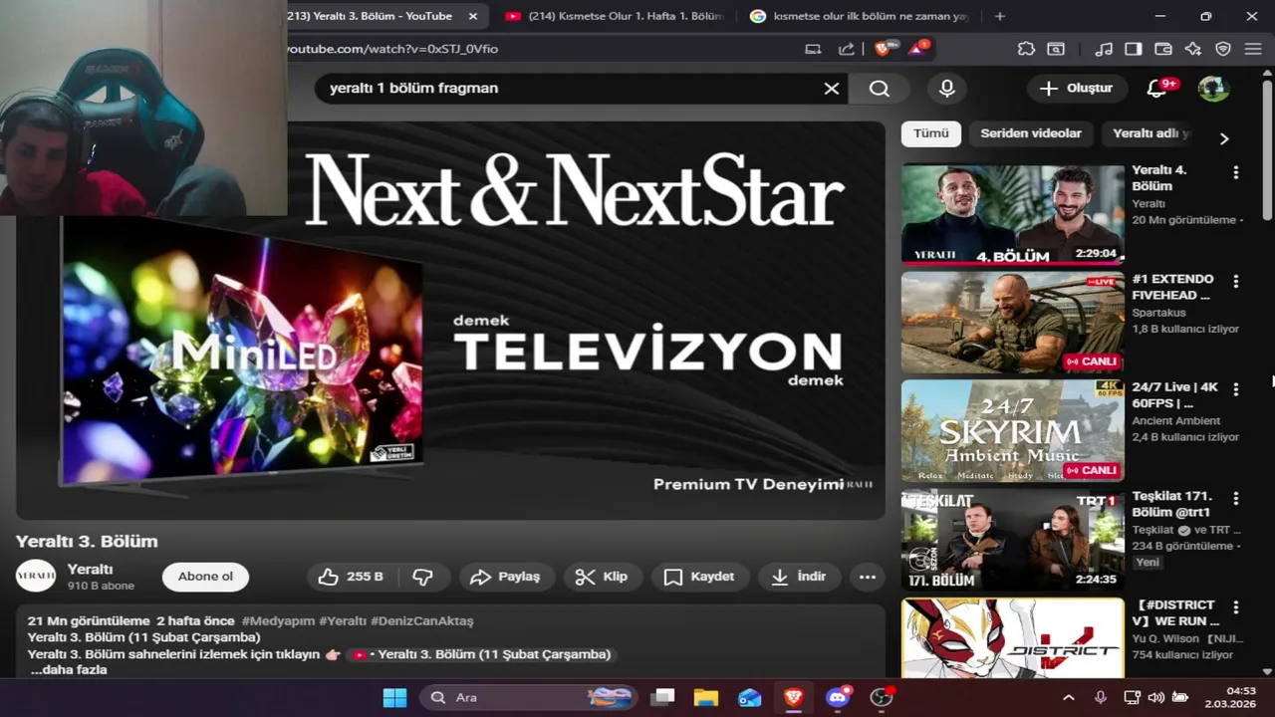Open a new browser tab
This screenshot has width=1275, height=717.
pyautogui.click(x=999, y=16)
